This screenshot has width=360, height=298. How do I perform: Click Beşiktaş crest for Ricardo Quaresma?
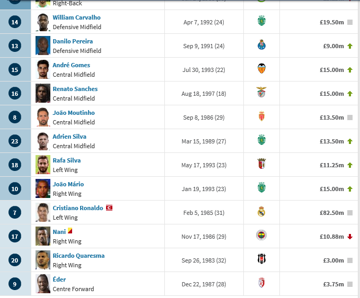click(x=261, y=259)
